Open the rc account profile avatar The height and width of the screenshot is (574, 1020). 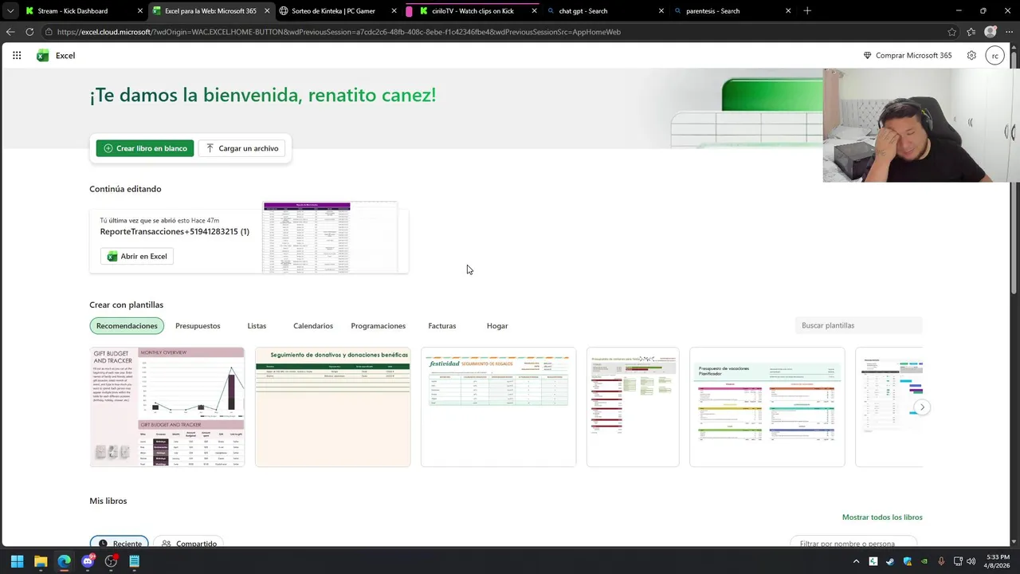pyautogui.click(x=994, y=55)
